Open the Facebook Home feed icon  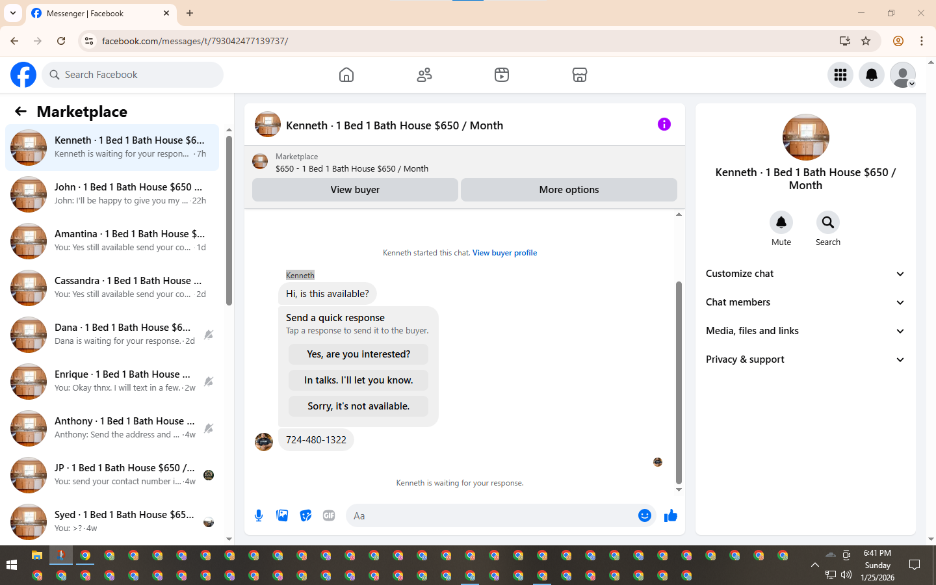tap(346, 75)
